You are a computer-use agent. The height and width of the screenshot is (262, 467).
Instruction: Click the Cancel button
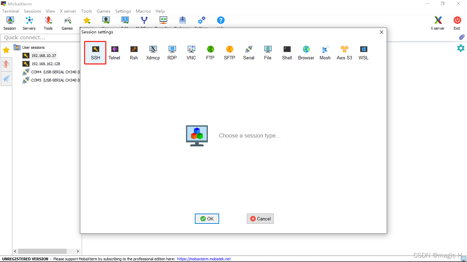[260, 219]
